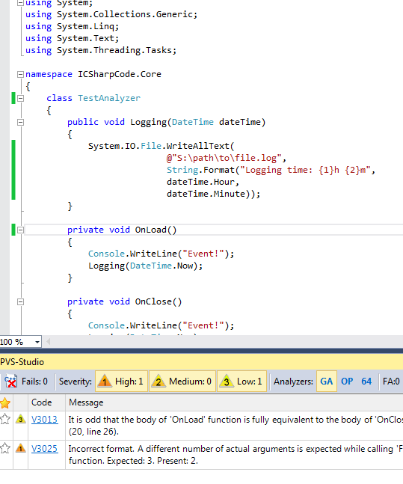Toggle the Low severity warning filter
This screenshot has height=484, width=403.
click(x=242, y=382)
